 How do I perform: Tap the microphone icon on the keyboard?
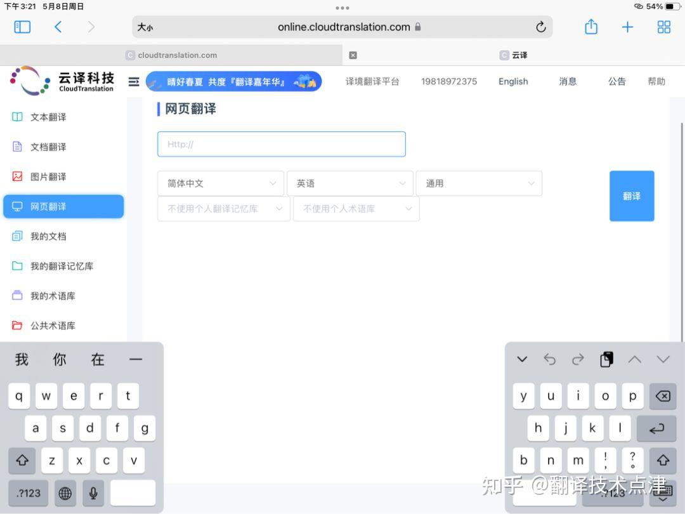tap(93, 493)
